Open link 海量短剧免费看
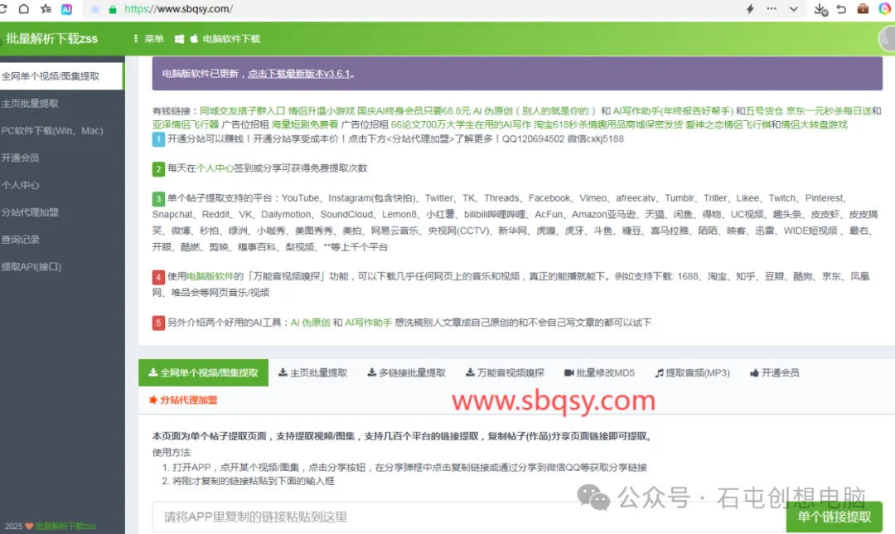 pos(305,124)
